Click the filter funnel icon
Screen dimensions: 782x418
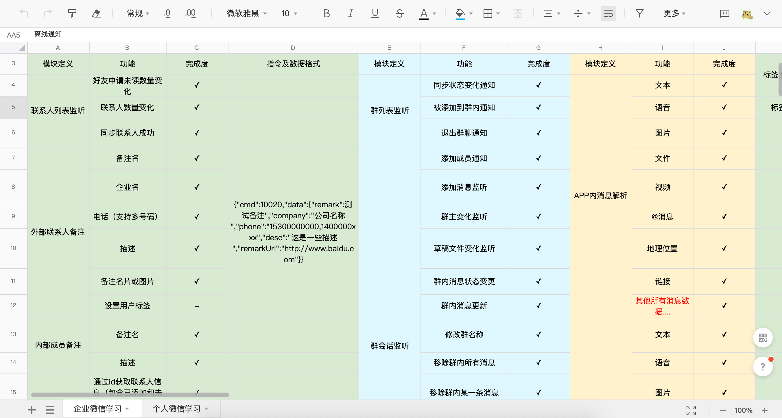[x=639, y=13]
